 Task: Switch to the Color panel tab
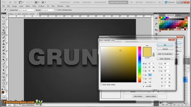pyautogui.click(x=162, y=15)
